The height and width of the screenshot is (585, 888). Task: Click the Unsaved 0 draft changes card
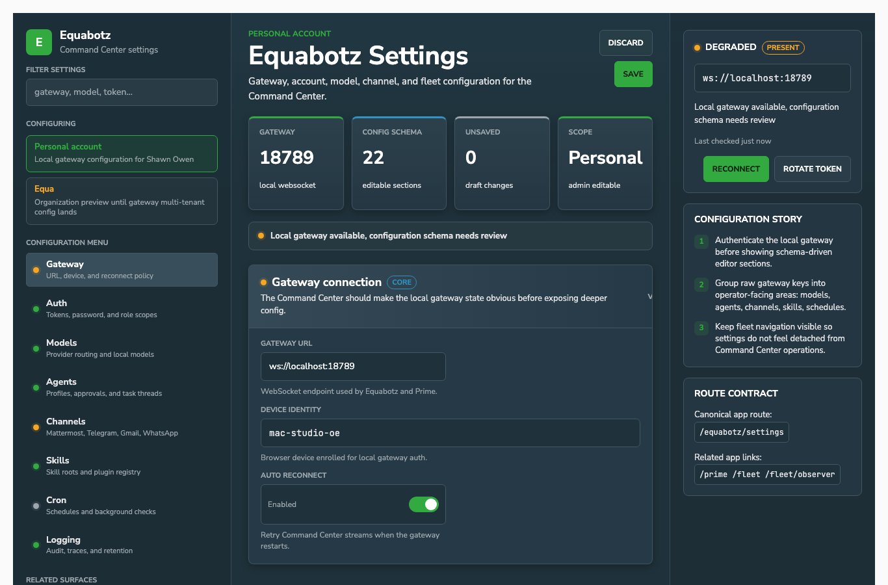pyautogui.click(x=502, y=163)
